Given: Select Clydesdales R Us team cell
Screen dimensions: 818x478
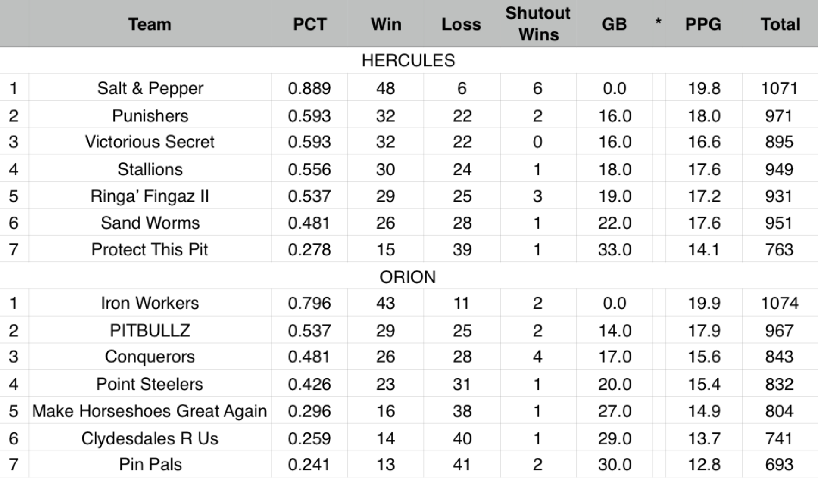Looking at the screenshot, I should pyautogui.click(x=150, y=438).
